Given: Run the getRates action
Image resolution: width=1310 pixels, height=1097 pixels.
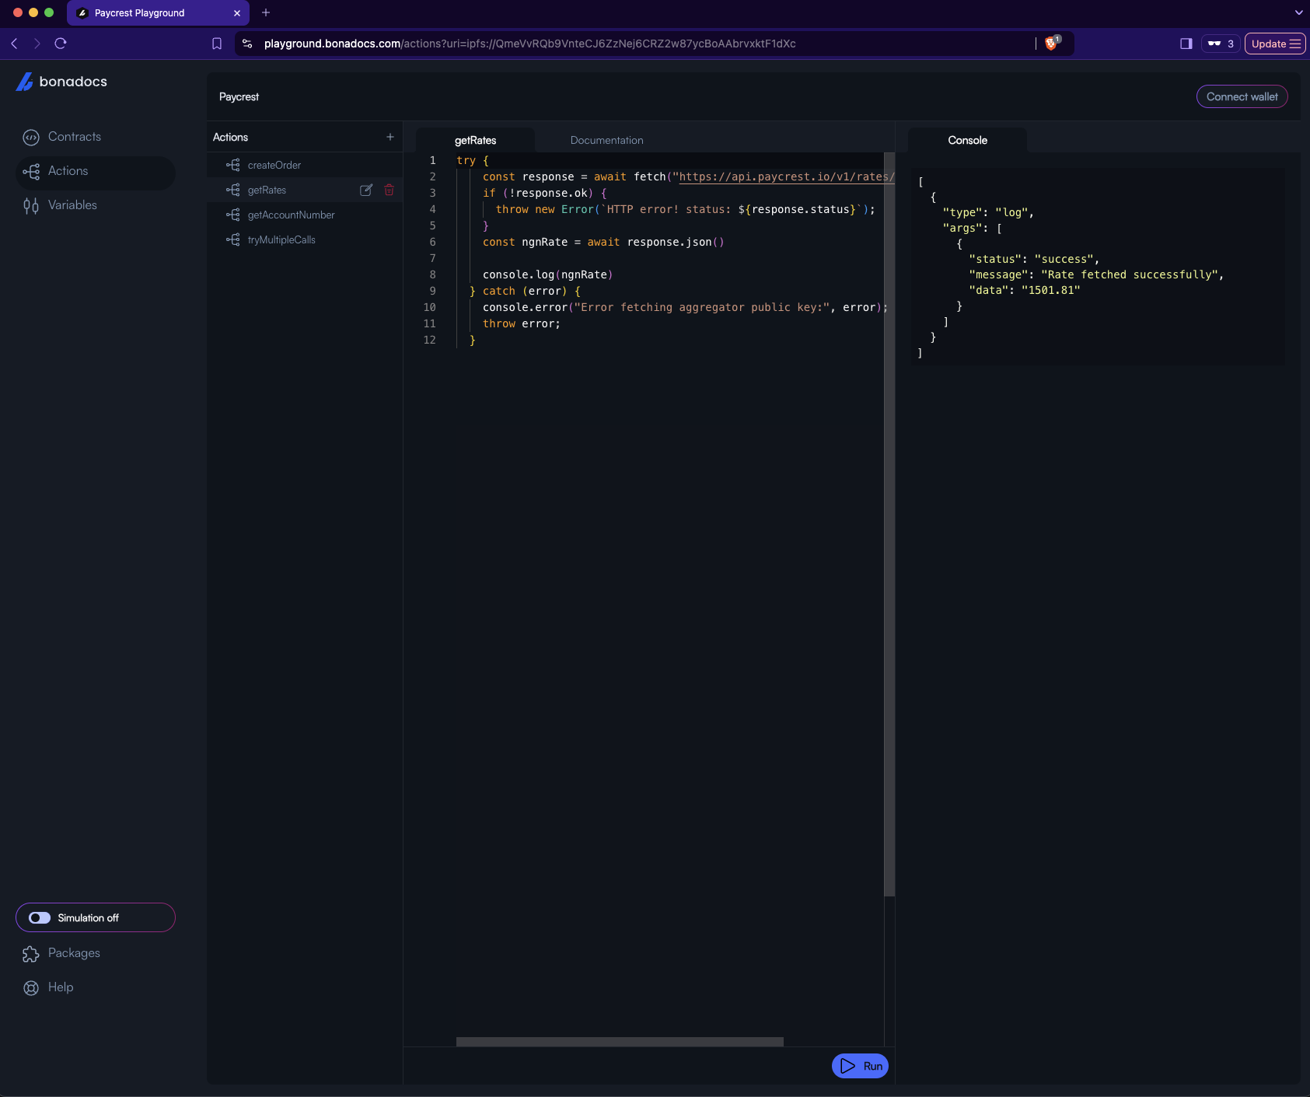Looking at the screenshot, I should click(x=860, y=1066).
